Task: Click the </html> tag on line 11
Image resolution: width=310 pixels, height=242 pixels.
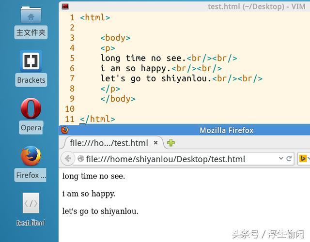Action: coord(98,119)
